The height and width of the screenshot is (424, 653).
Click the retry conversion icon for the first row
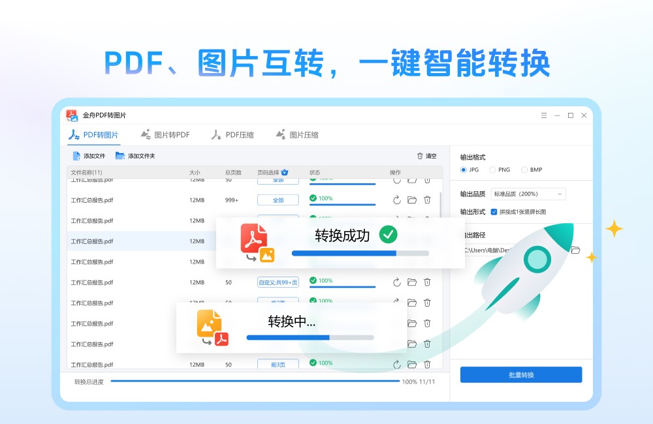(397, 180)
